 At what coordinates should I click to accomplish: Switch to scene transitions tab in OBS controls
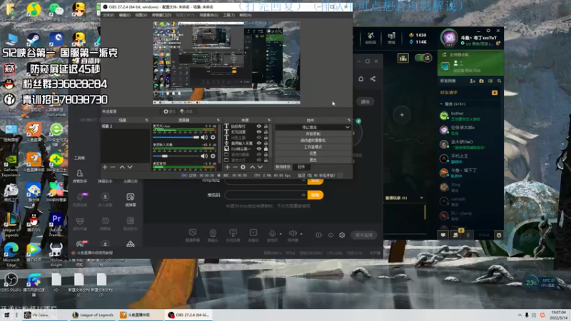coord(283,167)
